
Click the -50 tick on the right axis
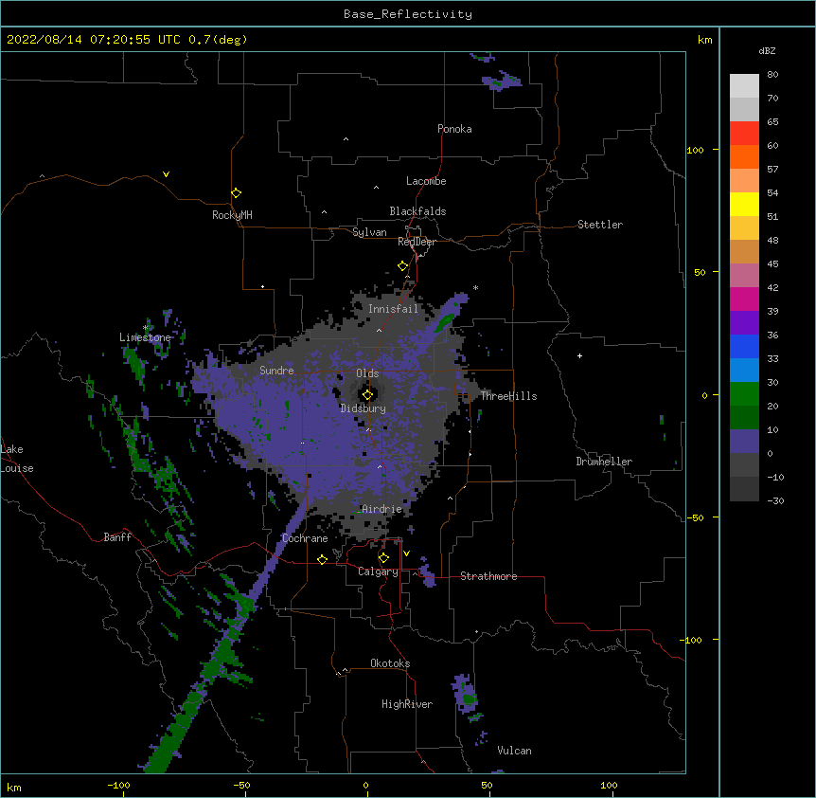click(695, 517)
